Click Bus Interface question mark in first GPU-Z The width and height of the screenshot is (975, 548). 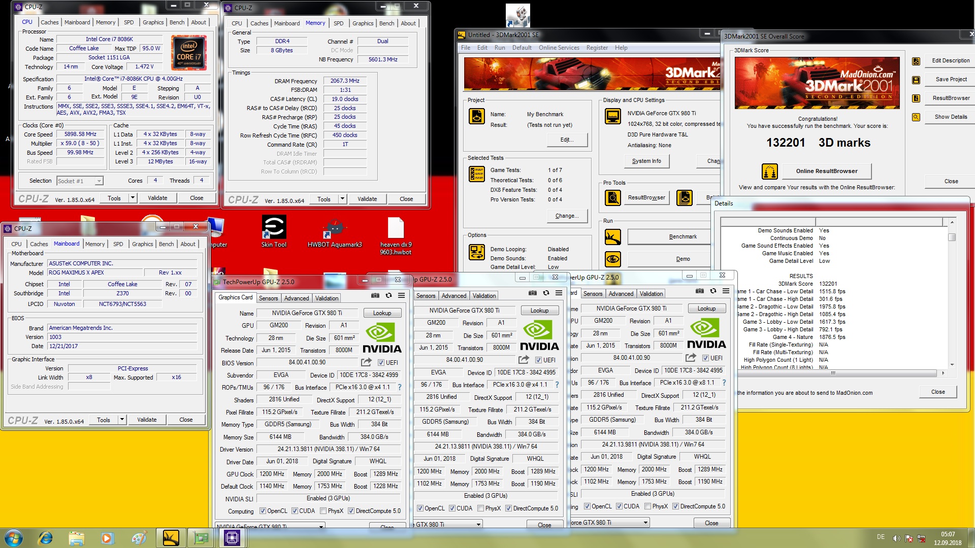click(400, 387)
